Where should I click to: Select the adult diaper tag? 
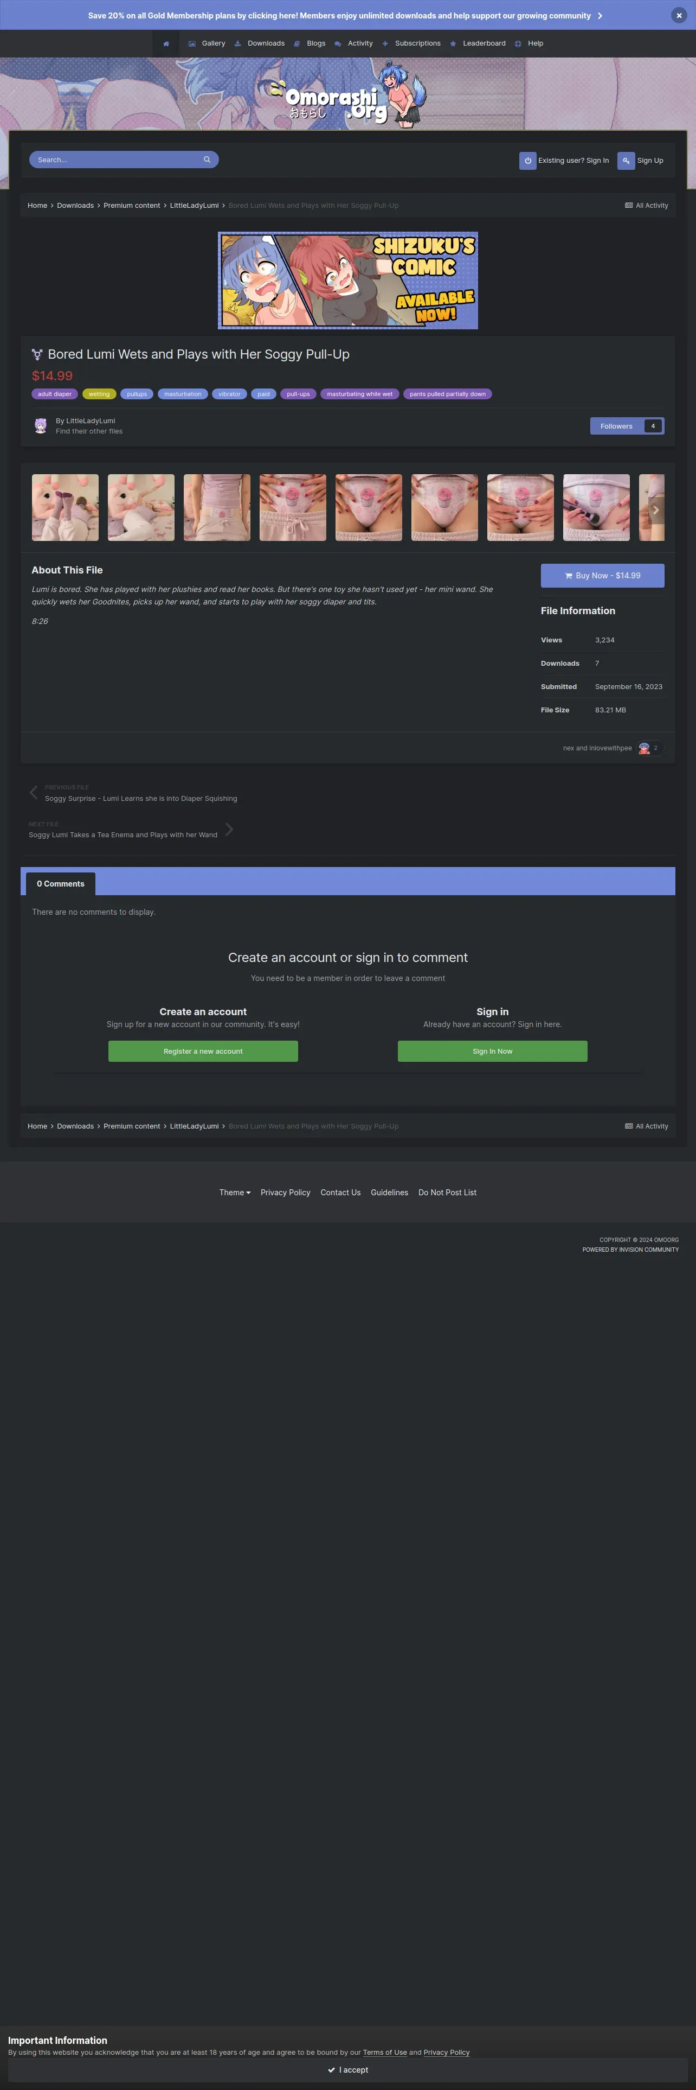(54, 394)
